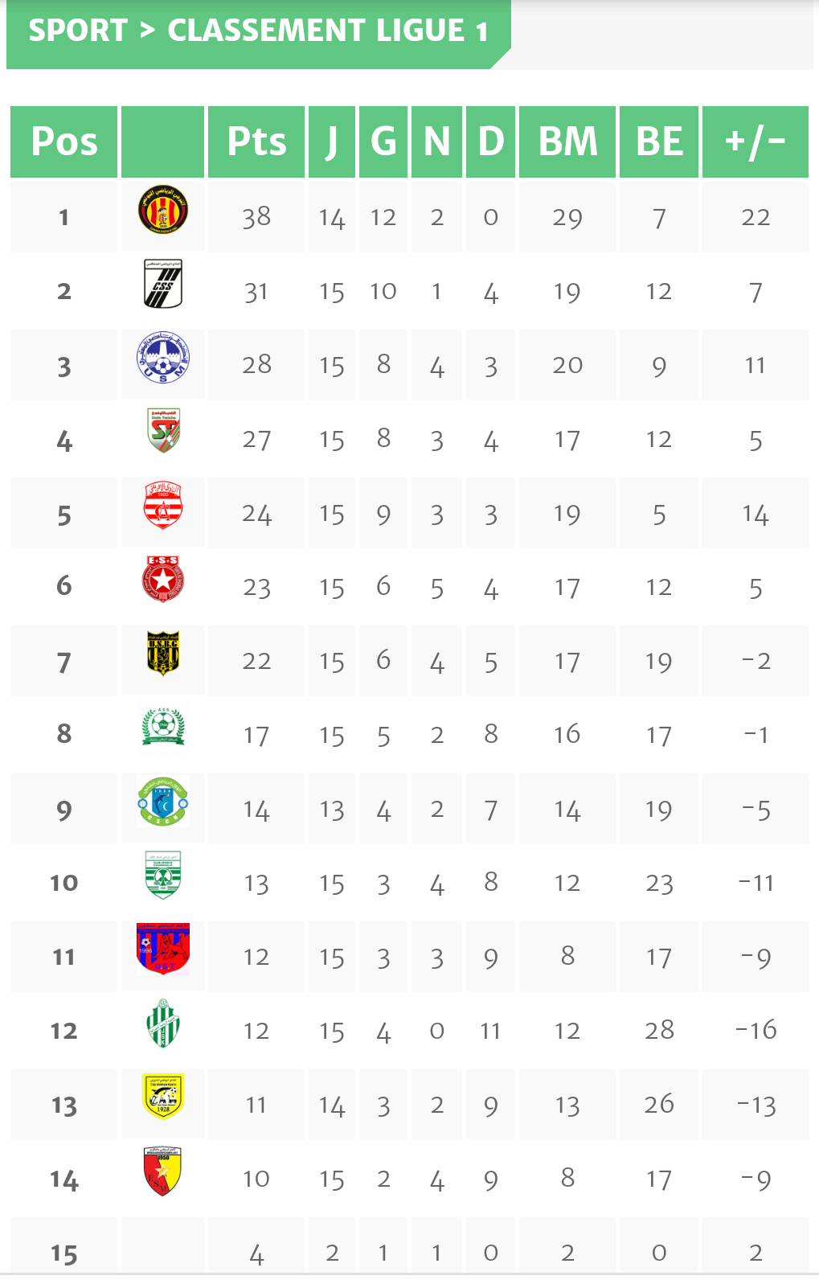Click CLASSEMENT LIGUE 1 heading text

tap(328, 31)
